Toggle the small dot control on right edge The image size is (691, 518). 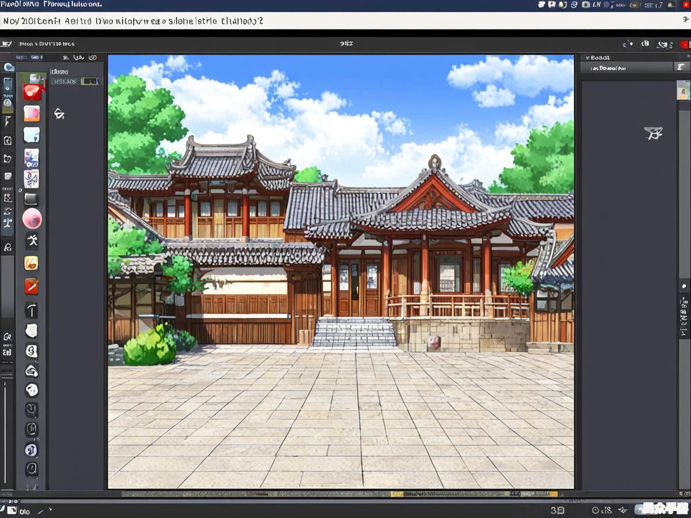(684, 286)
